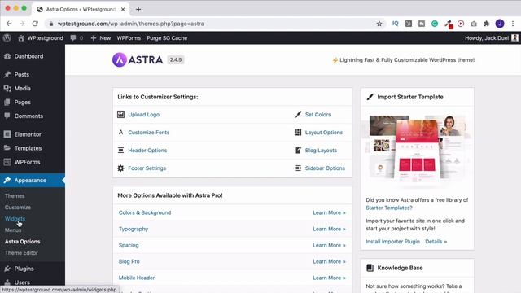Screen dimensions: 521x293
Task: Click Learn More for Spacing
Action: point(329,245)
